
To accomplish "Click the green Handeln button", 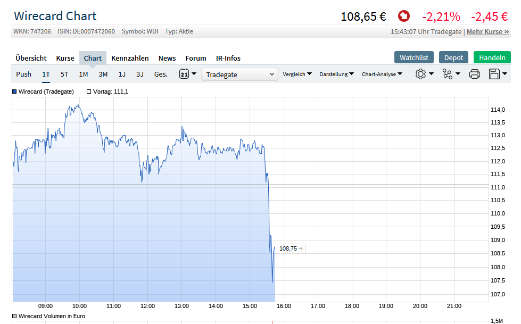I will [x=492, y=57].
